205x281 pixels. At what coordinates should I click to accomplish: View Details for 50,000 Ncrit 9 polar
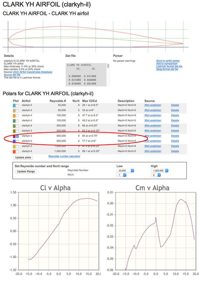click(175, 105)
